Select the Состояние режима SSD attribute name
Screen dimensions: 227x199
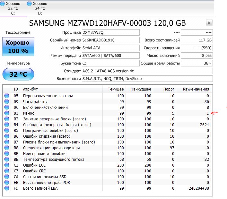pyautogui.click(x=45, y=177)
